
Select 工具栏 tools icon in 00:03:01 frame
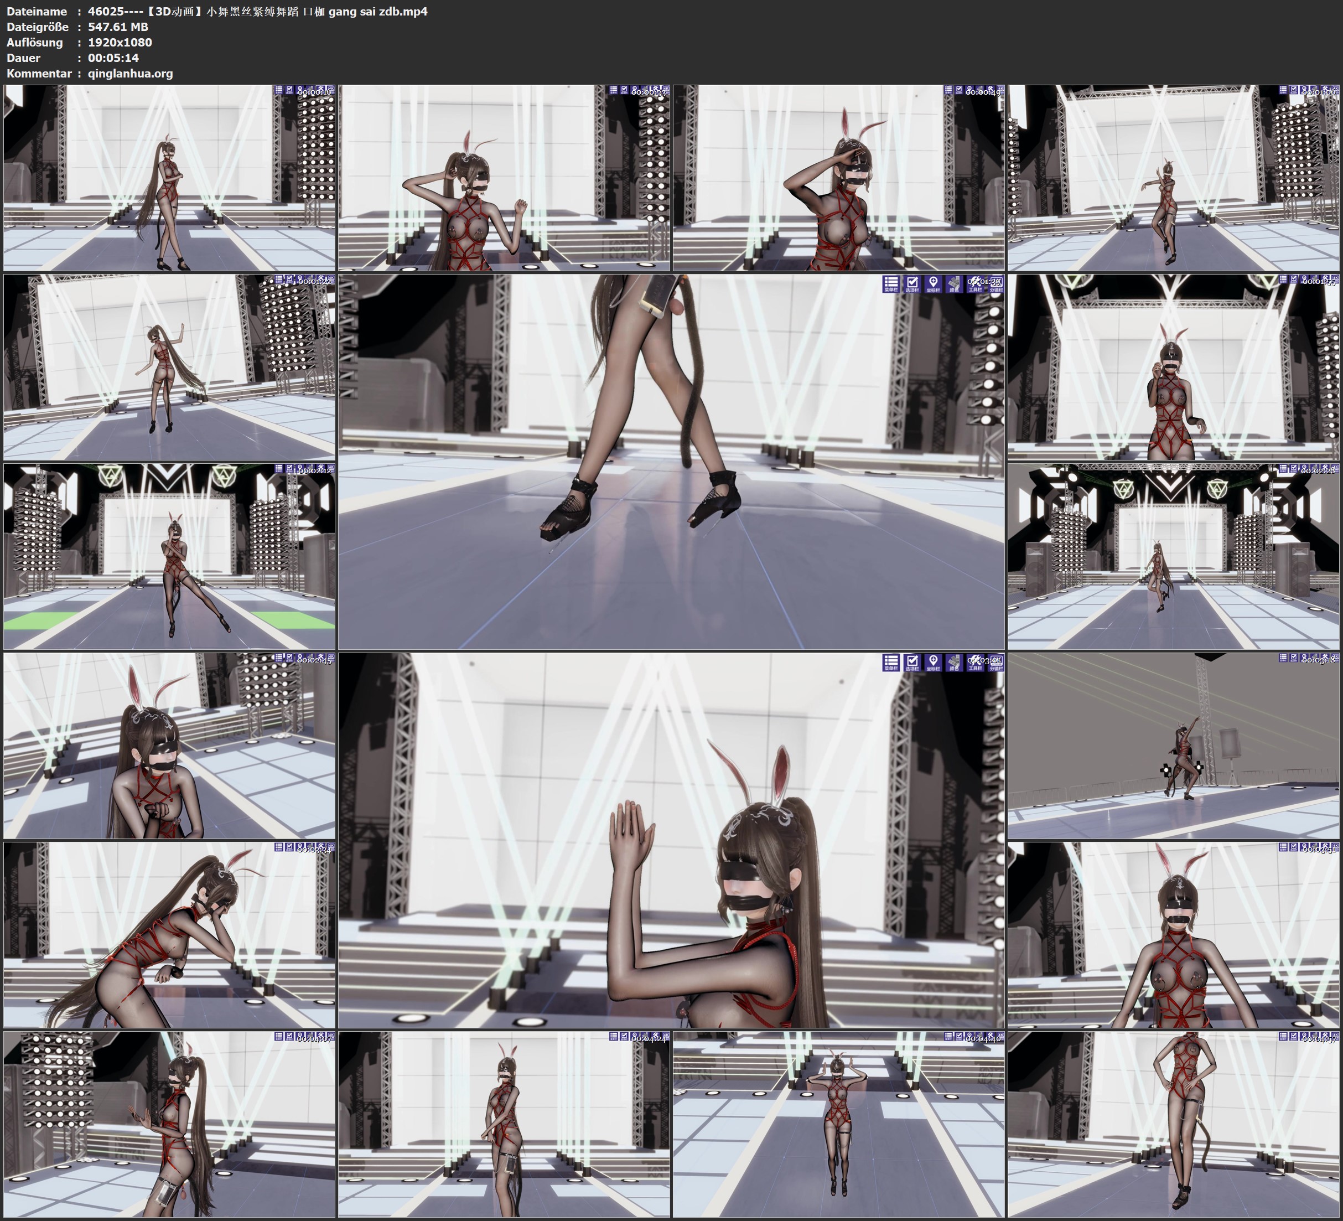coord(975,663)
